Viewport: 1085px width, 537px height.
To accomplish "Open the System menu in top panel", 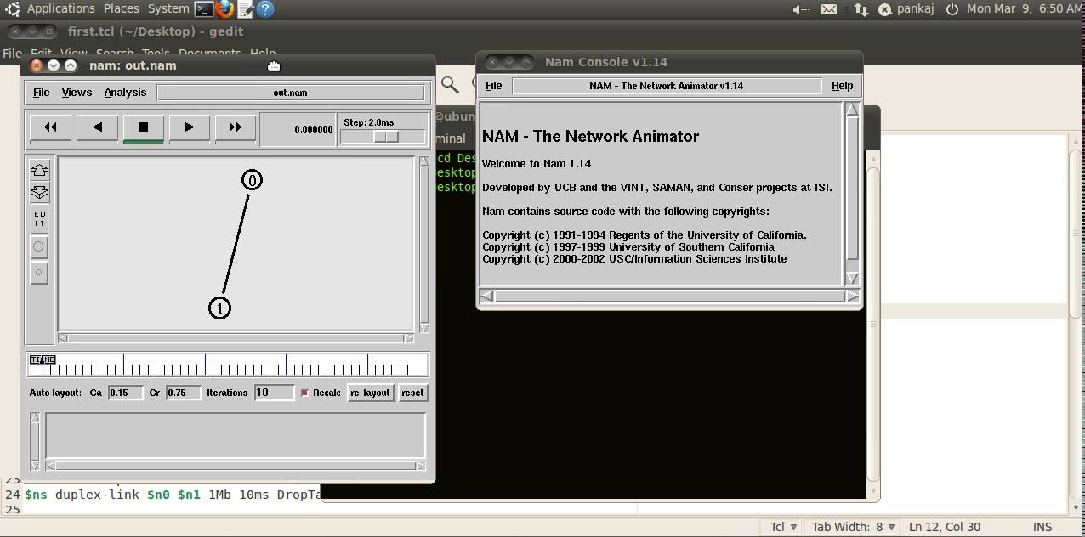I will pyautogui.click(x=168, y=8).
